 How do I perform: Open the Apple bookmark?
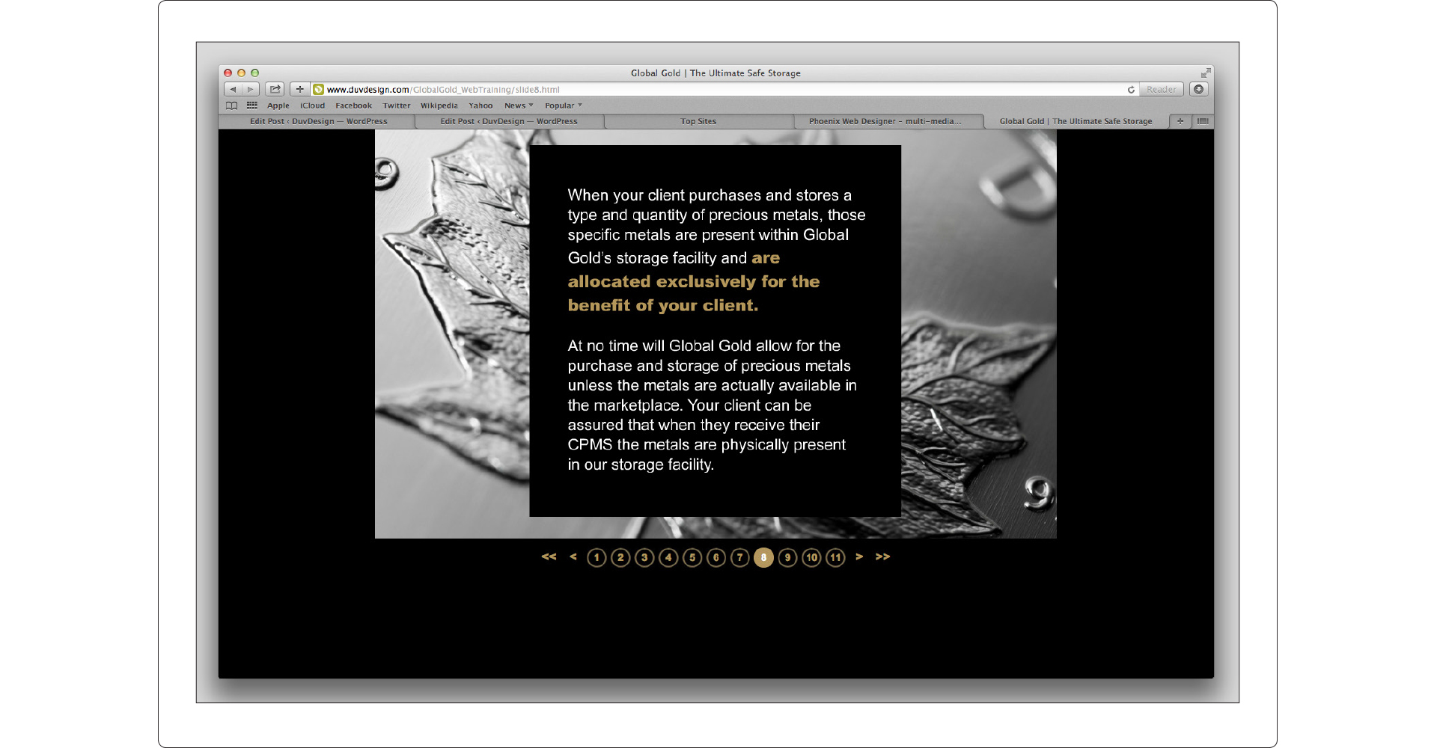click(278, 105)
